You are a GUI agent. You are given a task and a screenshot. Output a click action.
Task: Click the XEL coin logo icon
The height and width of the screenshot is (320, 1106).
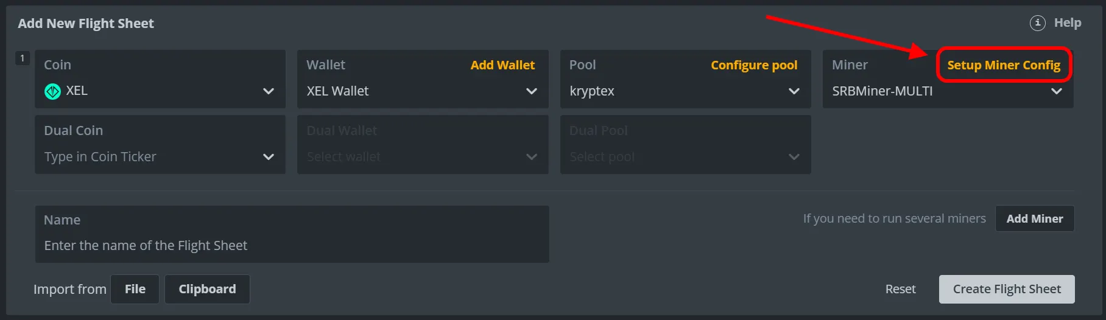(53, 91)
